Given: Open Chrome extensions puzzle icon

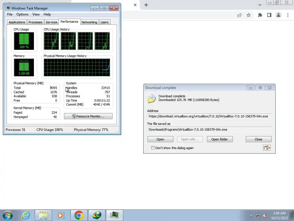Looking at the screenshot, I should point(260,15).
